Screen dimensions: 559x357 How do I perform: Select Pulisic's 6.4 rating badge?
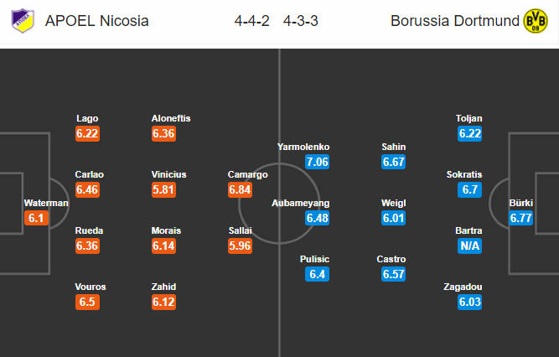(317, 274)
